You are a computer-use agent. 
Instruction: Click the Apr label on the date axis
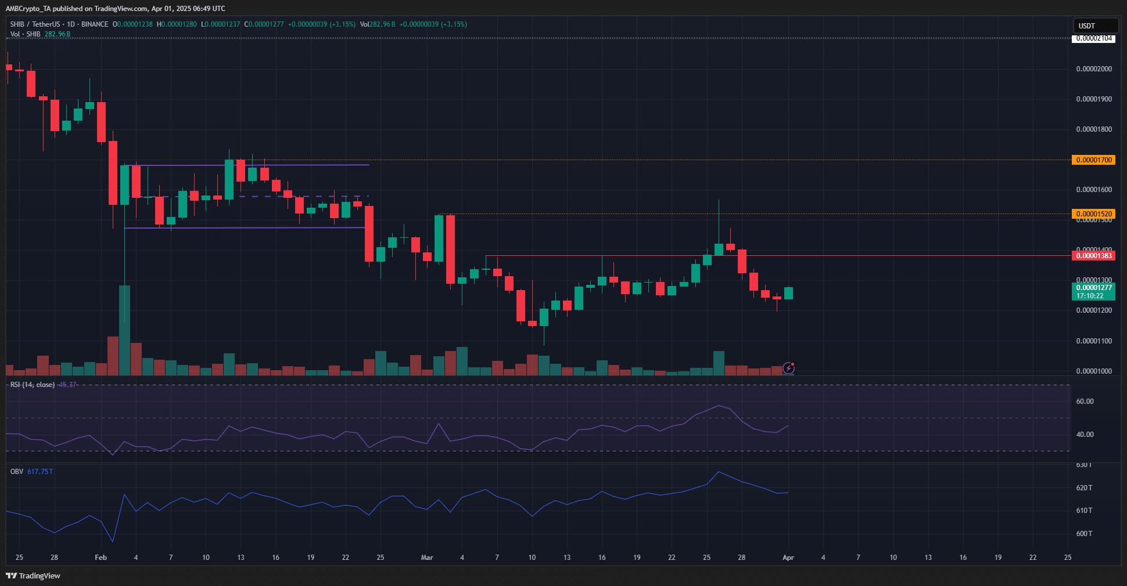[788, 558]
